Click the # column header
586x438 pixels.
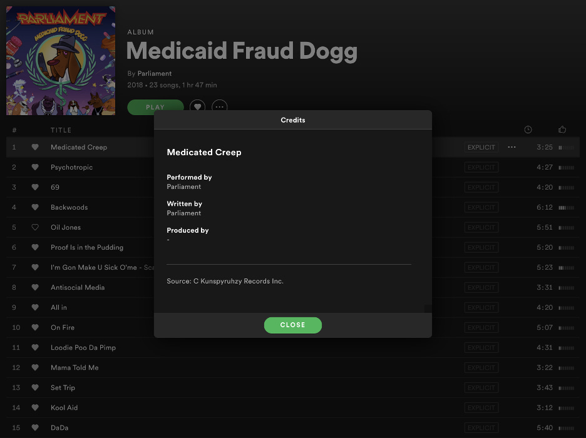[x=14, y=130]
